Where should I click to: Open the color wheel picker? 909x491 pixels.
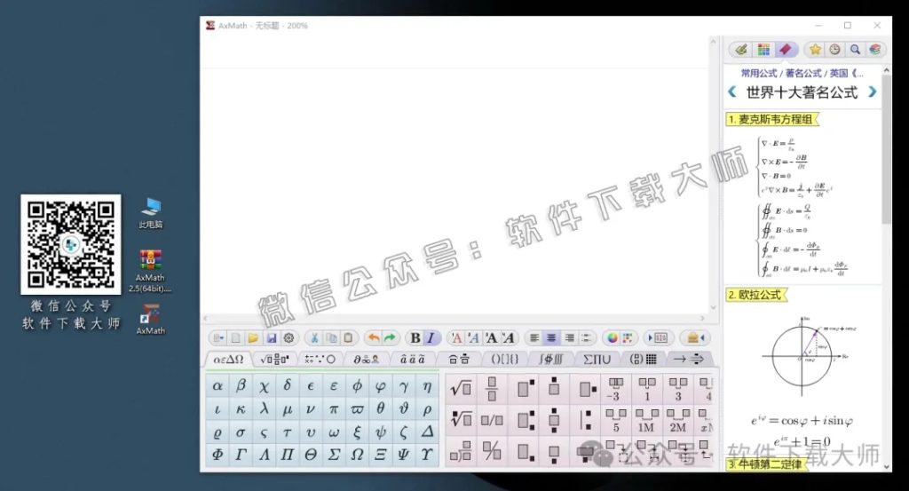tap(613, 338)
